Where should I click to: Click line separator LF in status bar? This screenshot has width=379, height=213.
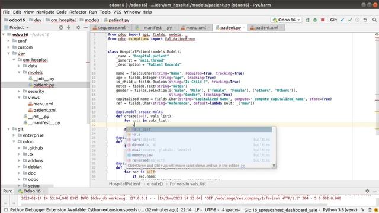click(x=198, y=210)
